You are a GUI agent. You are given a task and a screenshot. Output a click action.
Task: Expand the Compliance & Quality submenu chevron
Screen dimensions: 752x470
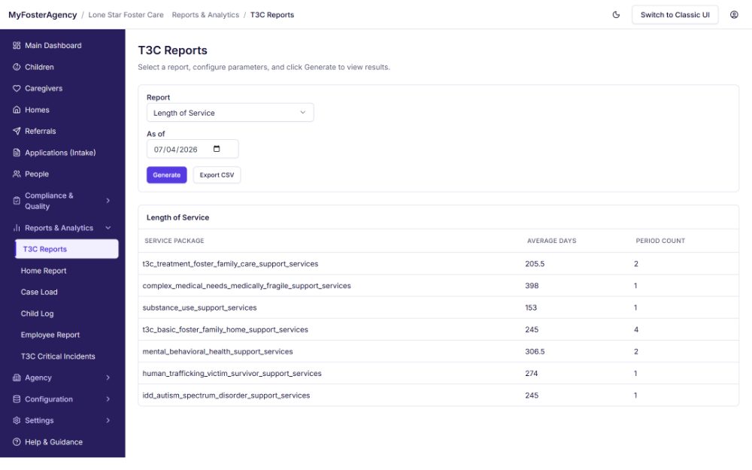(x=108, y=201)
